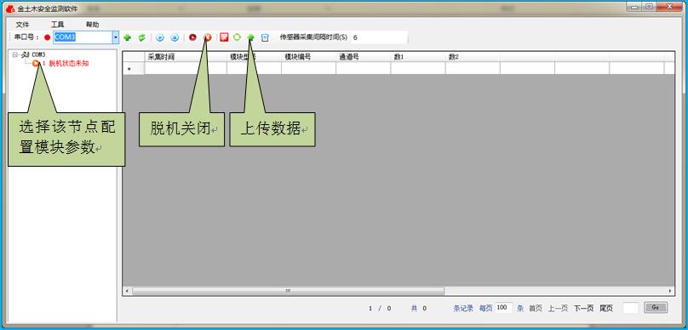The image size is (688, 330).
Task: Click the green refresh ports icon
Action: pyautogui.click(x=141, y=37)
